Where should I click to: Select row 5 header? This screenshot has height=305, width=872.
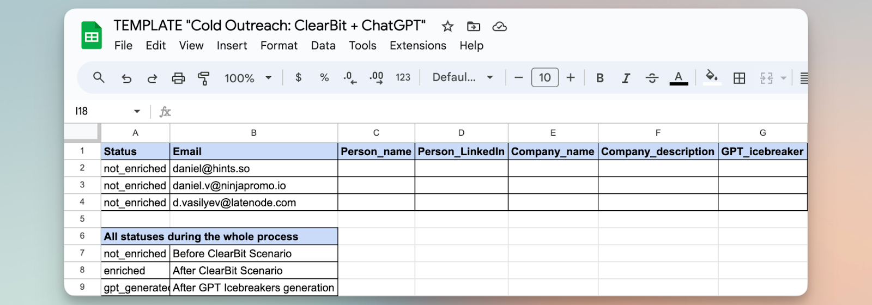click(x=82, y=219)
